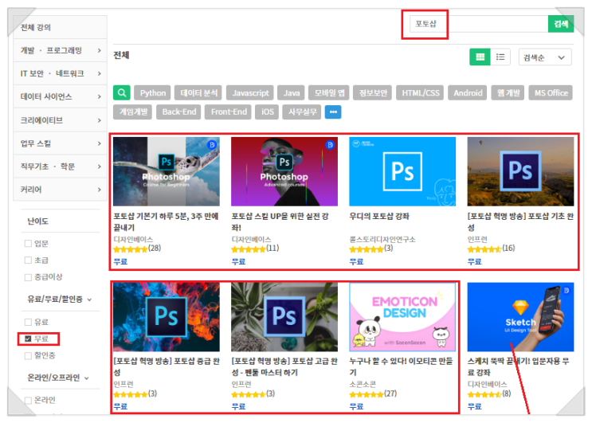Open course title 누구나 할 수 있다! 이모티콘 만들기
The image size is (592, 423).
coord(401,366)
